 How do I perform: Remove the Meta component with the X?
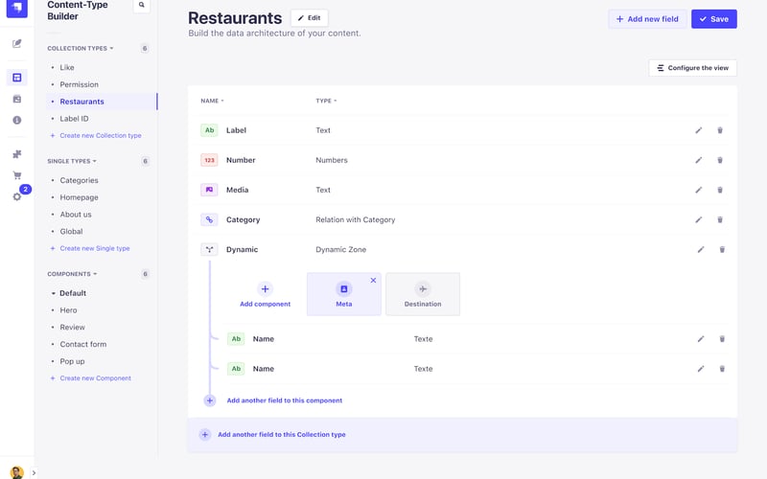point(373,280)
